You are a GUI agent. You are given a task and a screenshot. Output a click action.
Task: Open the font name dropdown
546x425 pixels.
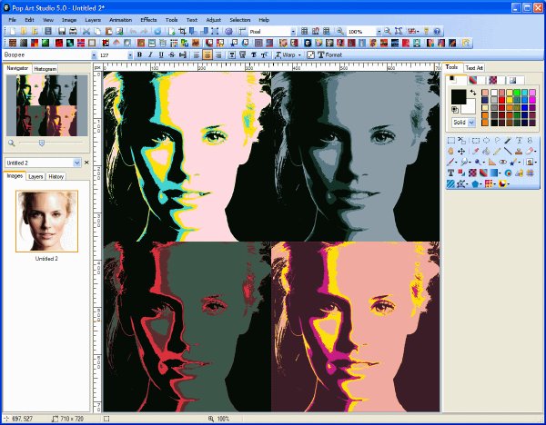pyautogui.click(x=94, y=54)
